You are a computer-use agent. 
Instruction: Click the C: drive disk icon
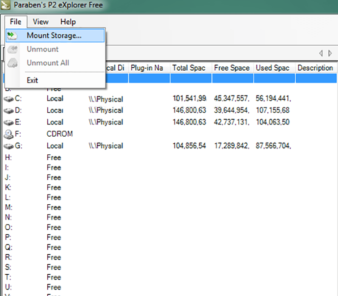click(8, 99)
